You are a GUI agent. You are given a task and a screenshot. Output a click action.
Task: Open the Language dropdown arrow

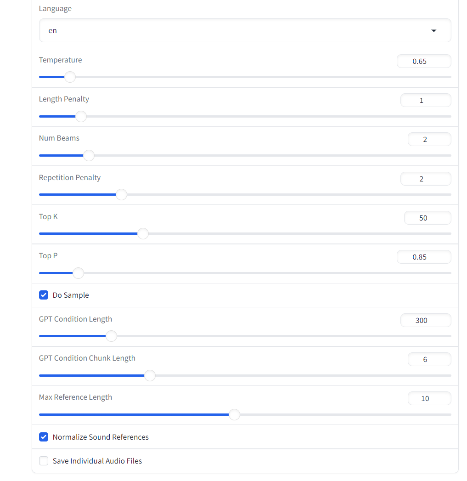pos(433,31)
